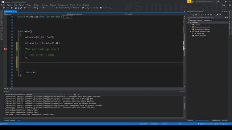The image size is (232, 130).
Task: Click the feedback icon beside the flag
Action: click(x=193, y=1)
